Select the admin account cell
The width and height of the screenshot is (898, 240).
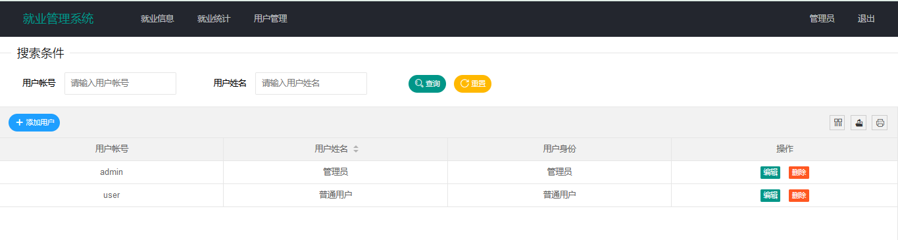point(112,172)
